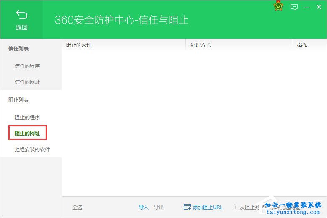Click the 返回 label under the arrow
This screenshot has height=218, width=327.
pyautogui.click(x=21, y=28)
